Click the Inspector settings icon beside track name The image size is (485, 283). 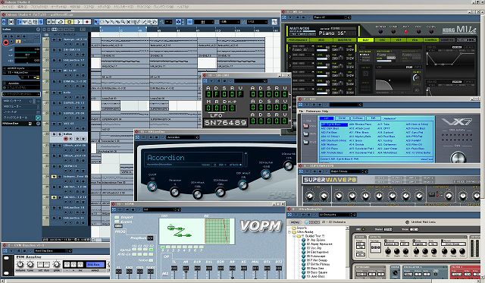[38, 30]
